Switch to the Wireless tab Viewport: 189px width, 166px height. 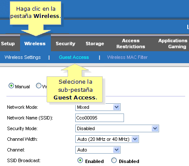tap(35, 44)
